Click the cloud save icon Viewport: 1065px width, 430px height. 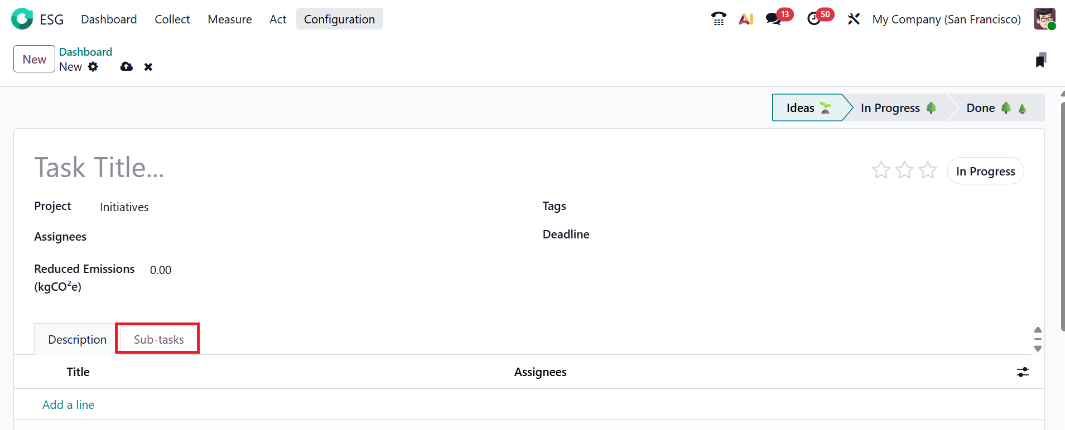click(x=127, y=67)
